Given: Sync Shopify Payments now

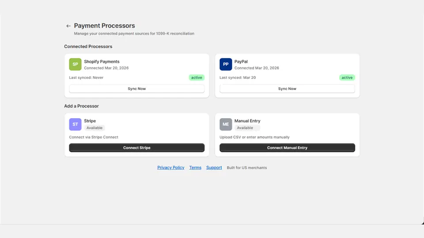Looking at the screenshot, I should tap(136, 89).
